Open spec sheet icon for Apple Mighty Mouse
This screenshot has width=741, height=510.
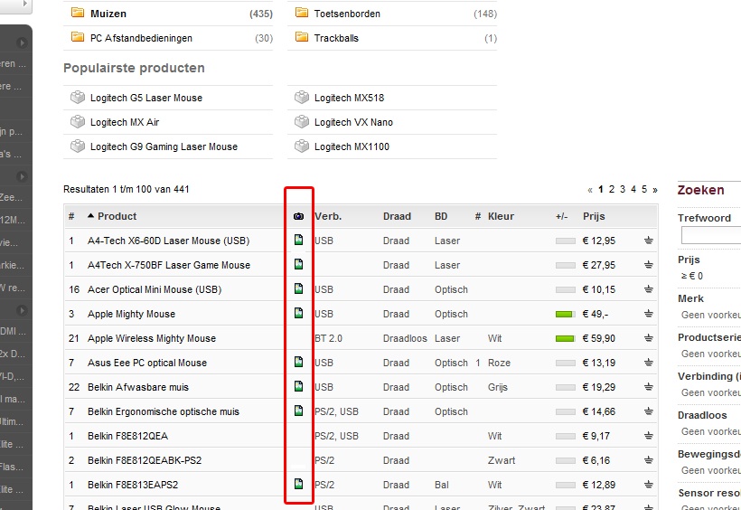[299, 313]
